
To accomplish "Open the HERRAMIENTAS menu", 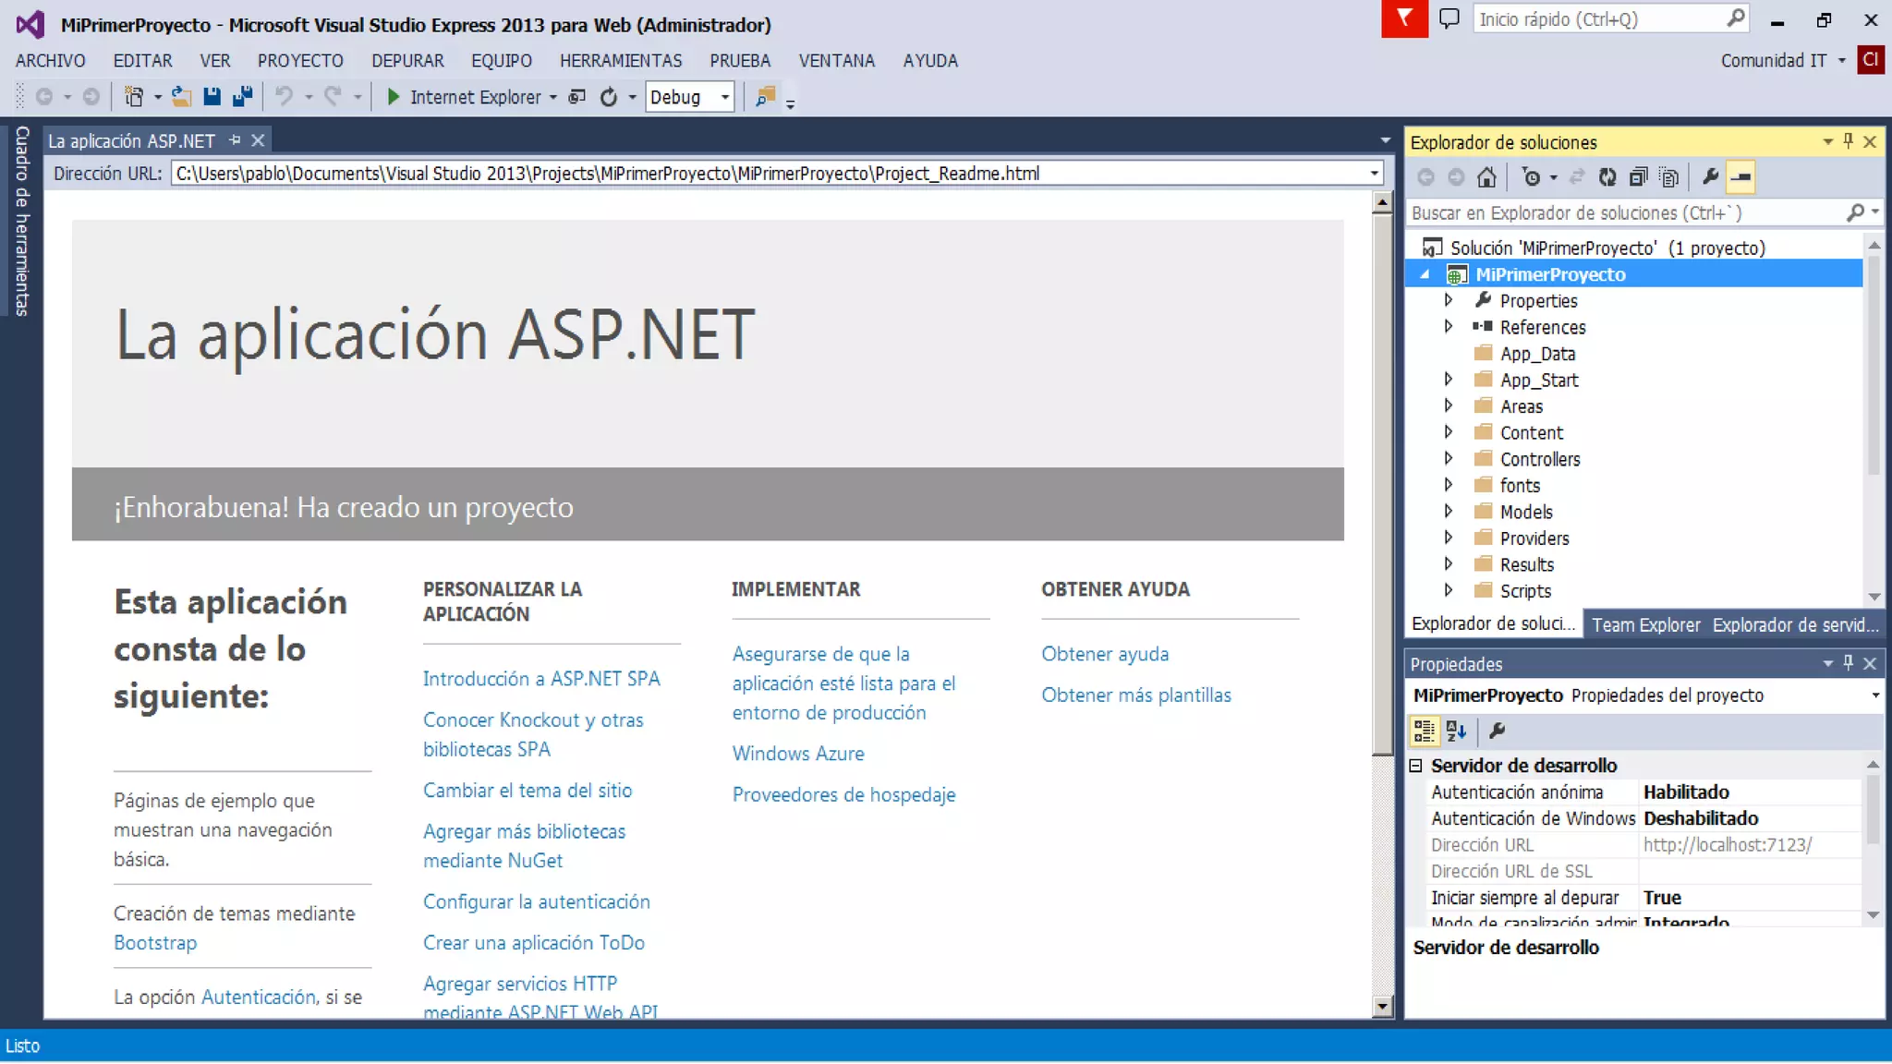I will (620, 61).
